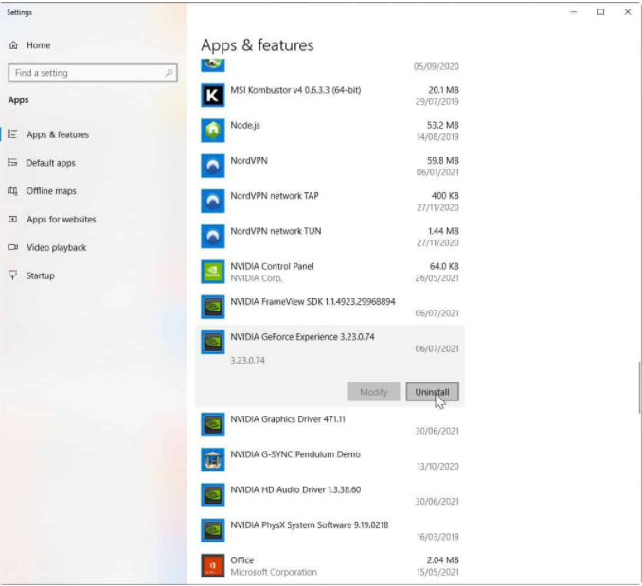Open Offline maps settings
The height and width of the screenshot is (586, 642).
[51, 191]
